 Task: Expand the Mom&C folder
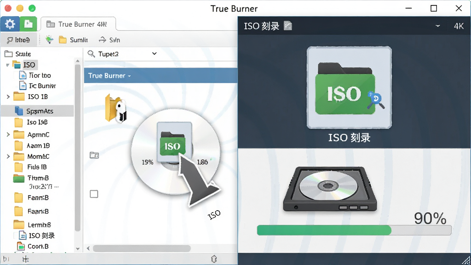(x=8, y=156)
